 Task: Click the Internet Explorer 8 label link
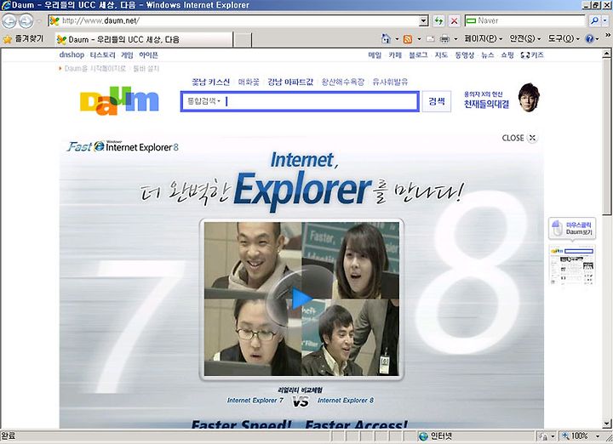click(346, 401)
